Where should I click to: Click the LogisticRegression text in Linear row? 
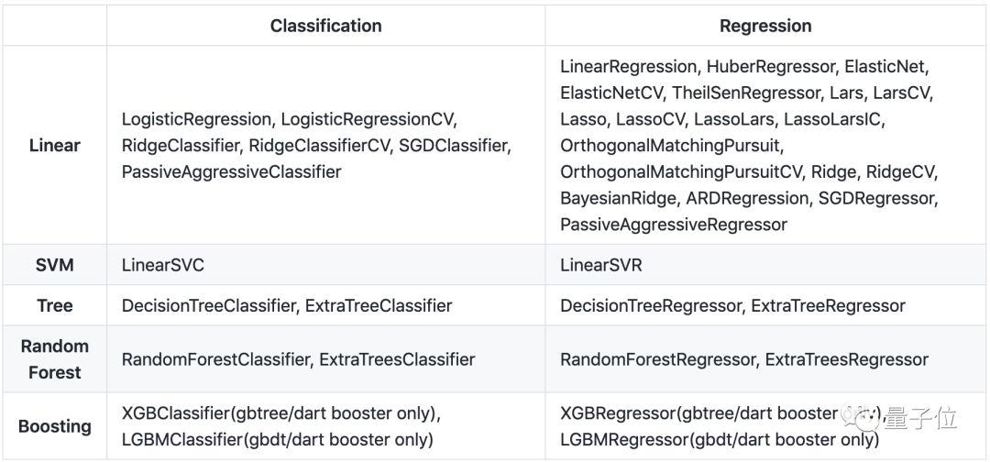(196, 119)
